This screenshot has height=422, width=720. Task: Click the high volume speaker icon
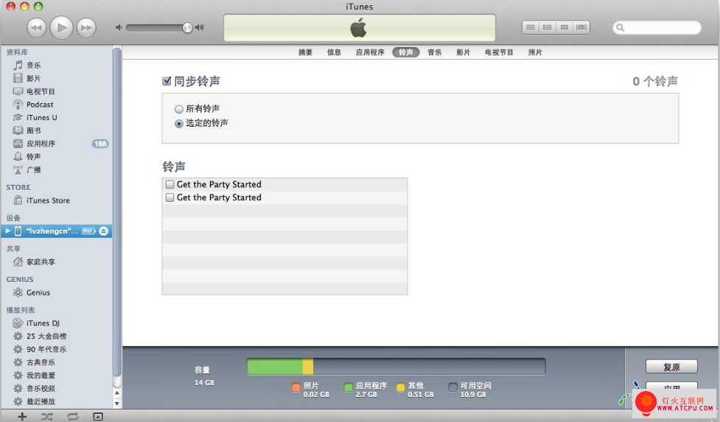199,27
